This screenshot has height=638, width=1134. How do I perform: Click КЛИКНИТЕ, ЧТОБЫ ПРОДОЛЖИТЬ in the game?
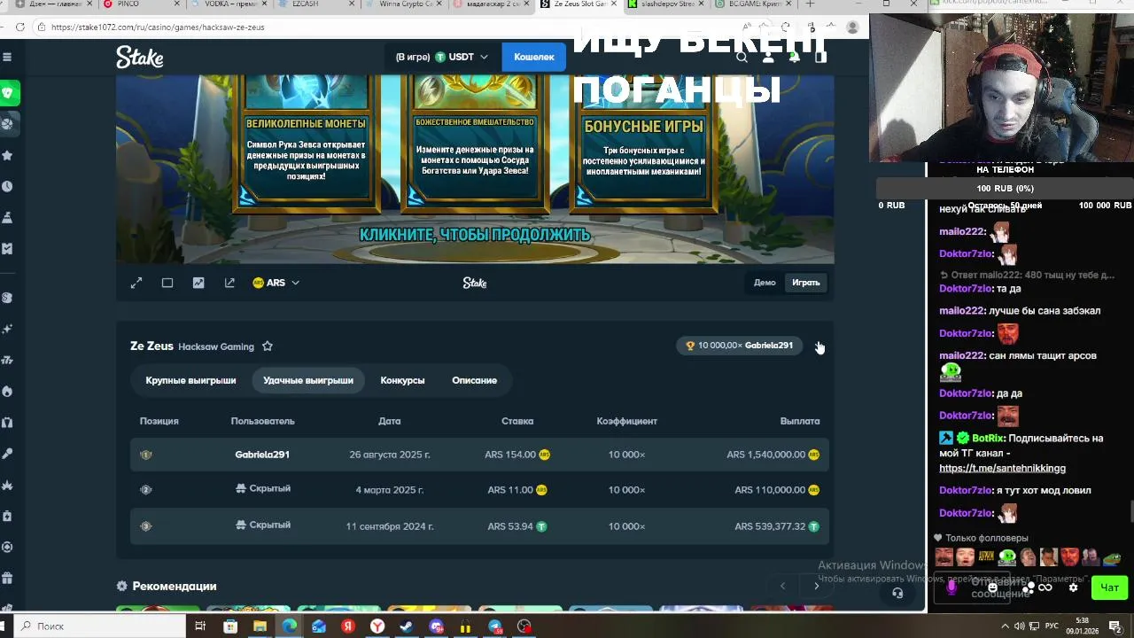pyautogui.click(x=474, y=235)
